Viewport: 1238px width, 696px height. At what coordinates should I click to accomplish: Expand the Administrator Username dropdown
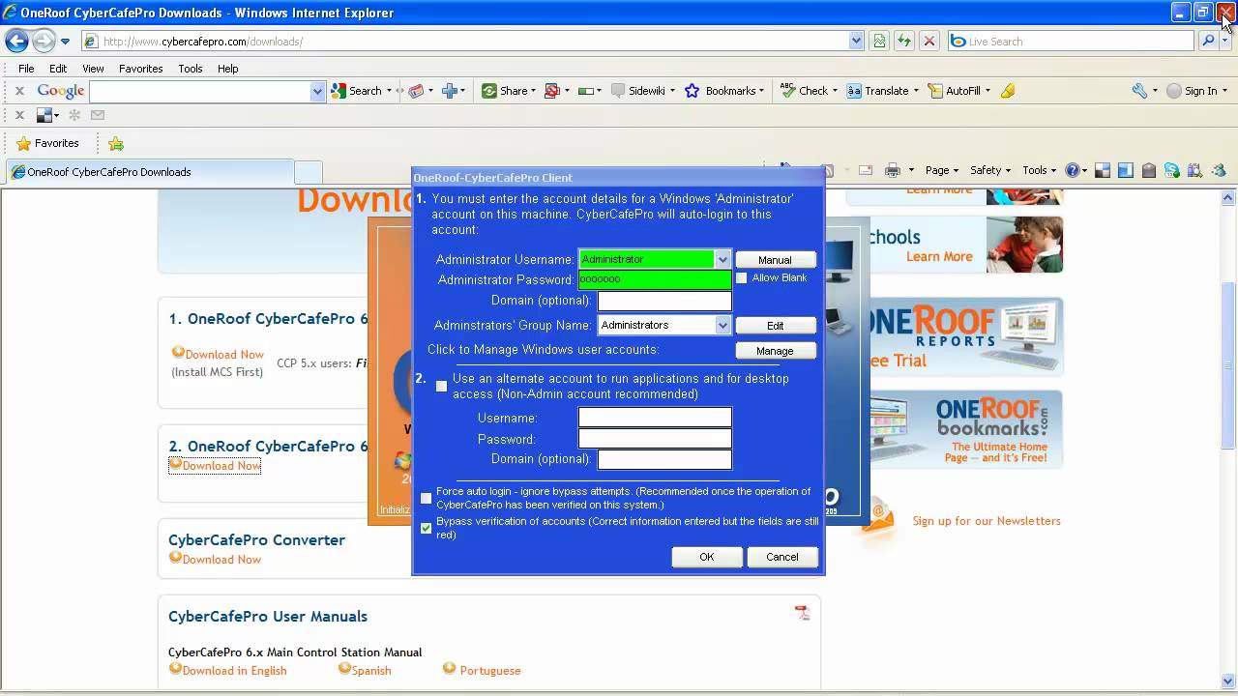tap(722, 259)
